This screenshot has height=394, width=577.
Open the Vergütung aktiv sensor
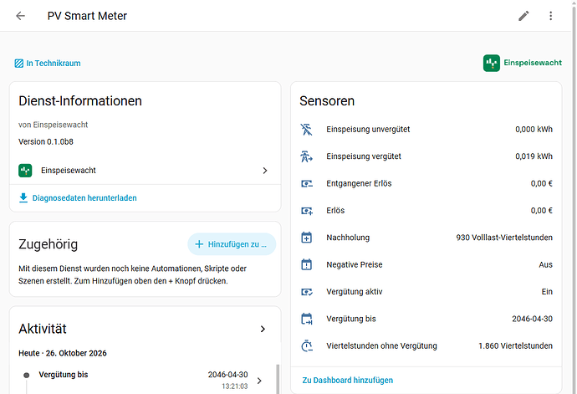(x=426, y=292)
